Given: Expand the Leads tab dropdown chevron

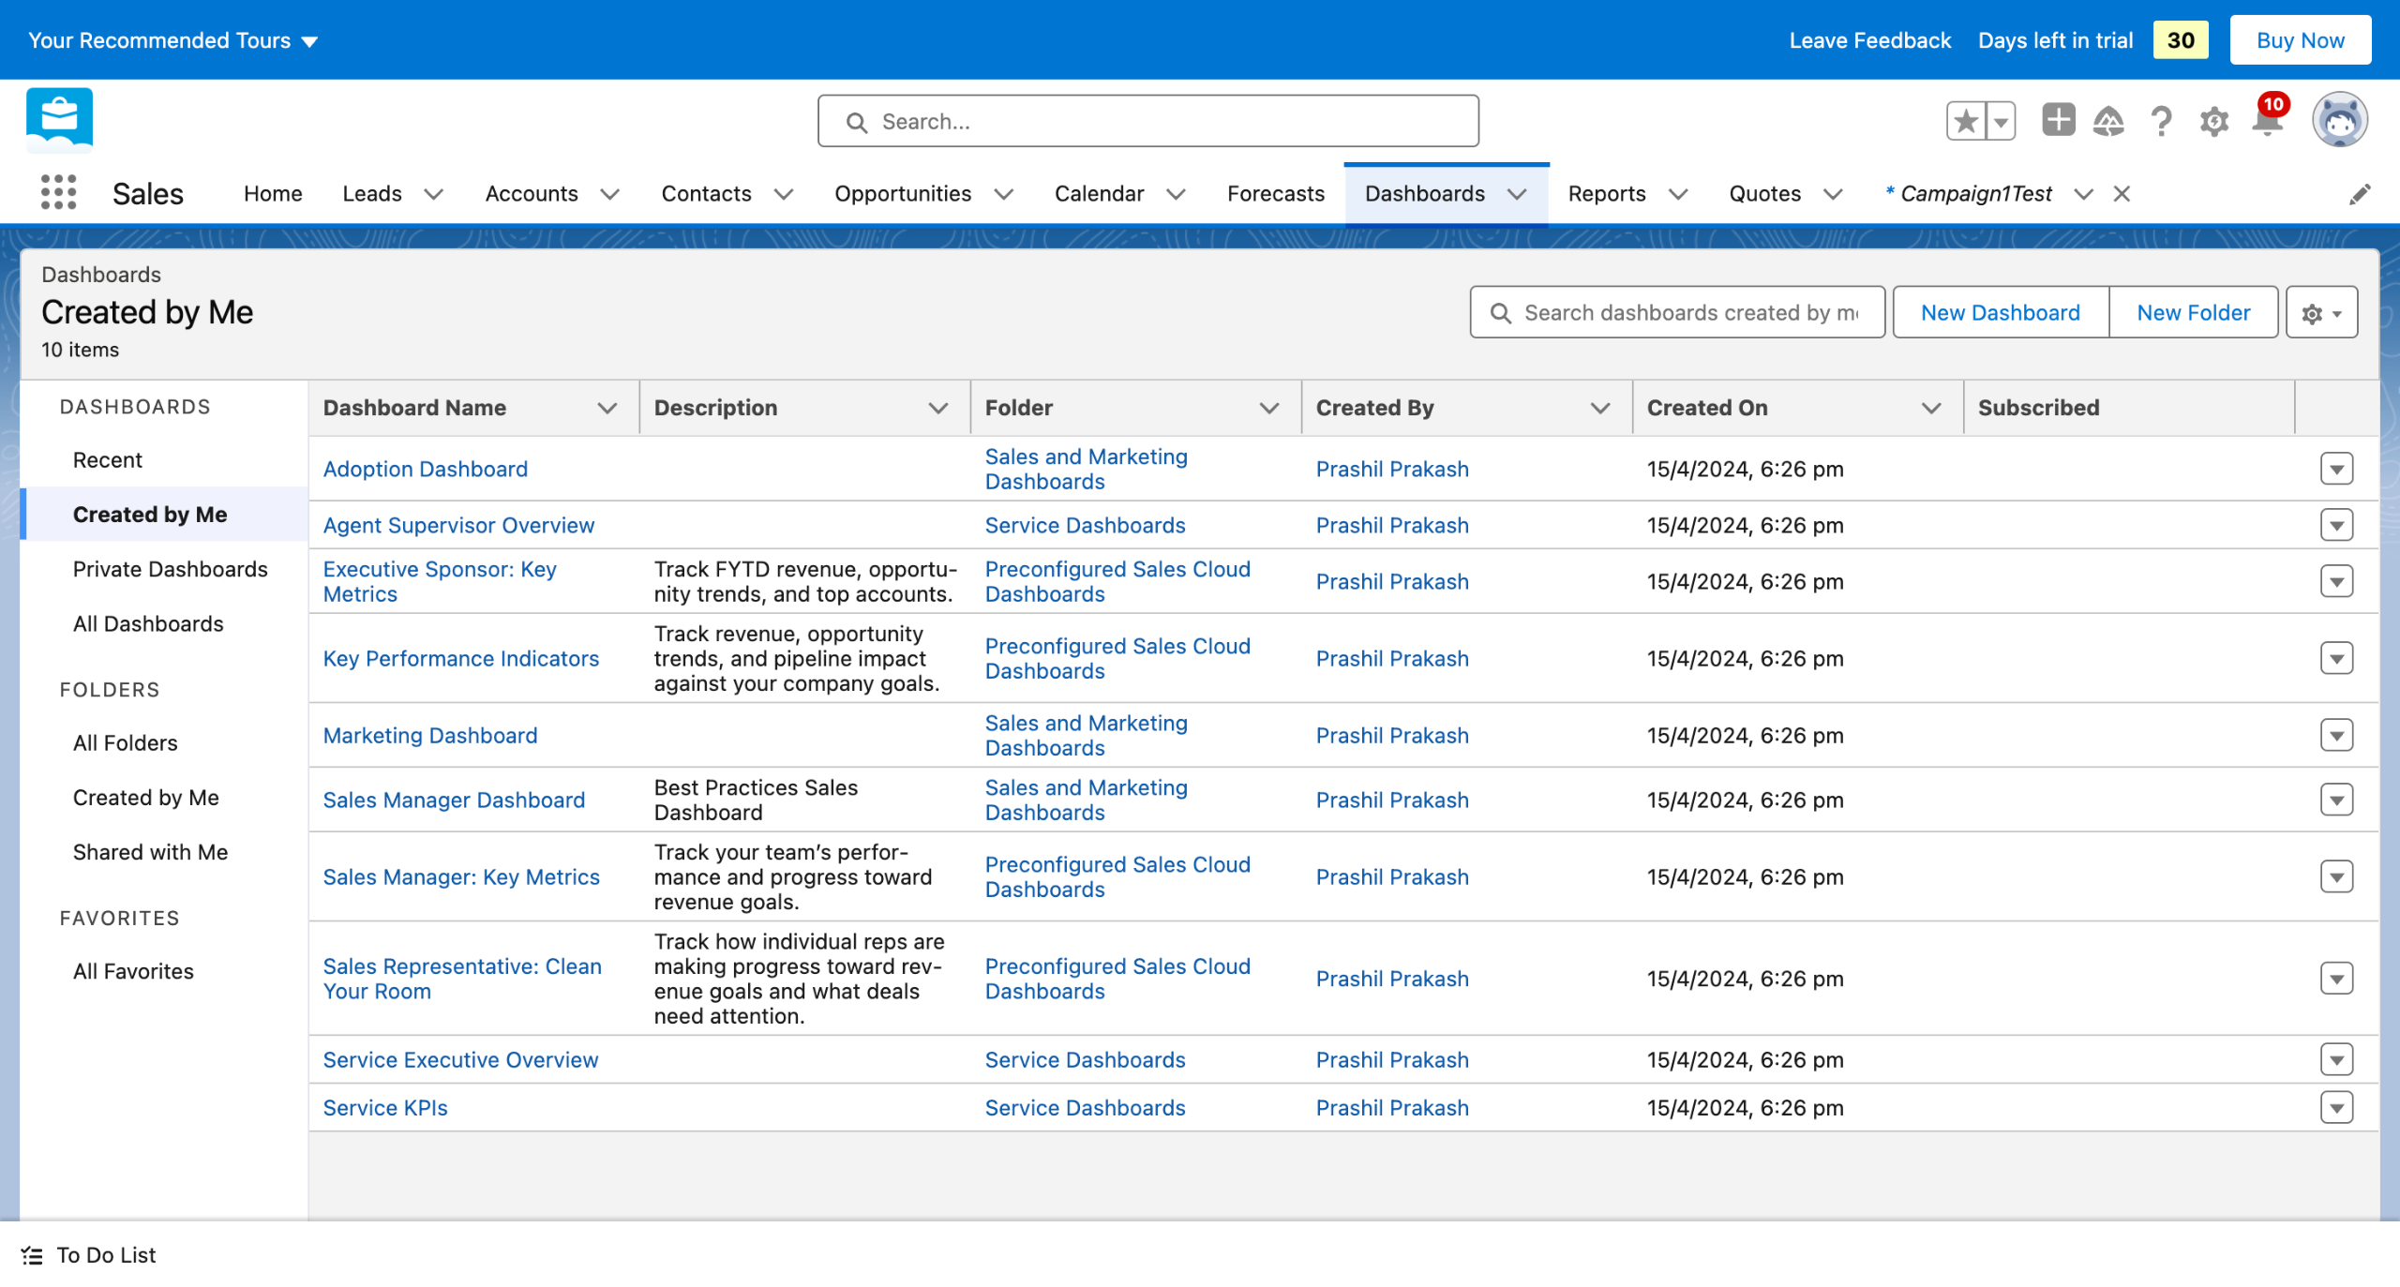Looking at the screenshot, I should 433,194.
